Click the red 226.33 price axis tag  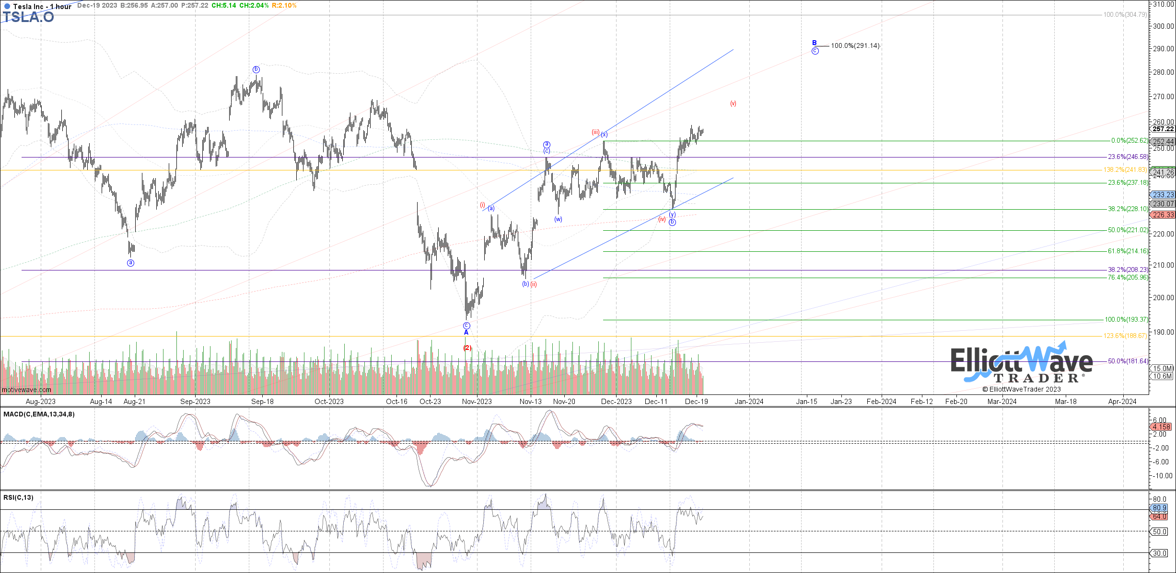1163,215
